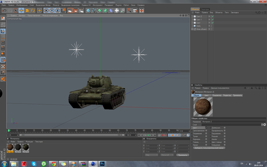This screenshot has height=167, width=267.
Task: Enable the Диффузия channel checkbox
Action: click(x=225, y=128)
